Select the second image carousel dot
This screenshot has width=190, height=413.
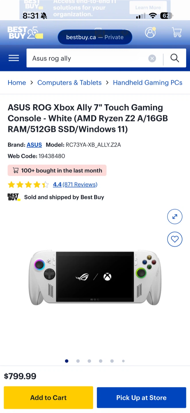pos(78,361)
